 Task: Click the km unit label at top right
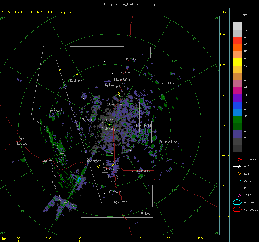(x=225, y=12)
